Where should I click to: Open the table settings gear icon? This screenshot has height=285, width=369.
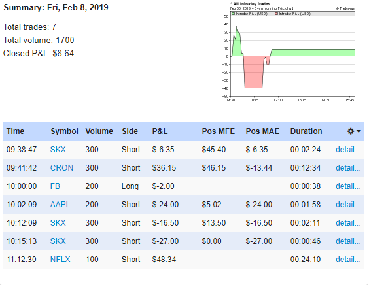[351, 131]
